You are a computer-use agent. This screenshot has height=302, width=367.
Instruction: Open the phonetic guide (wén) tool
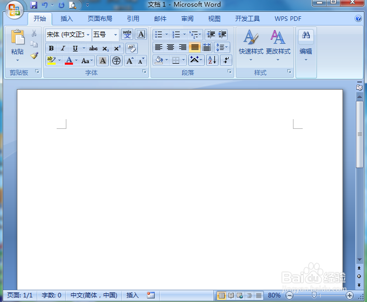(127, 35)
